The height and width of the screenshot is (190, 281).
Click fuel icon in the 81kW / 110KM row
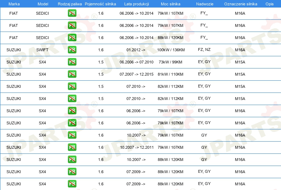pos(72,74)
